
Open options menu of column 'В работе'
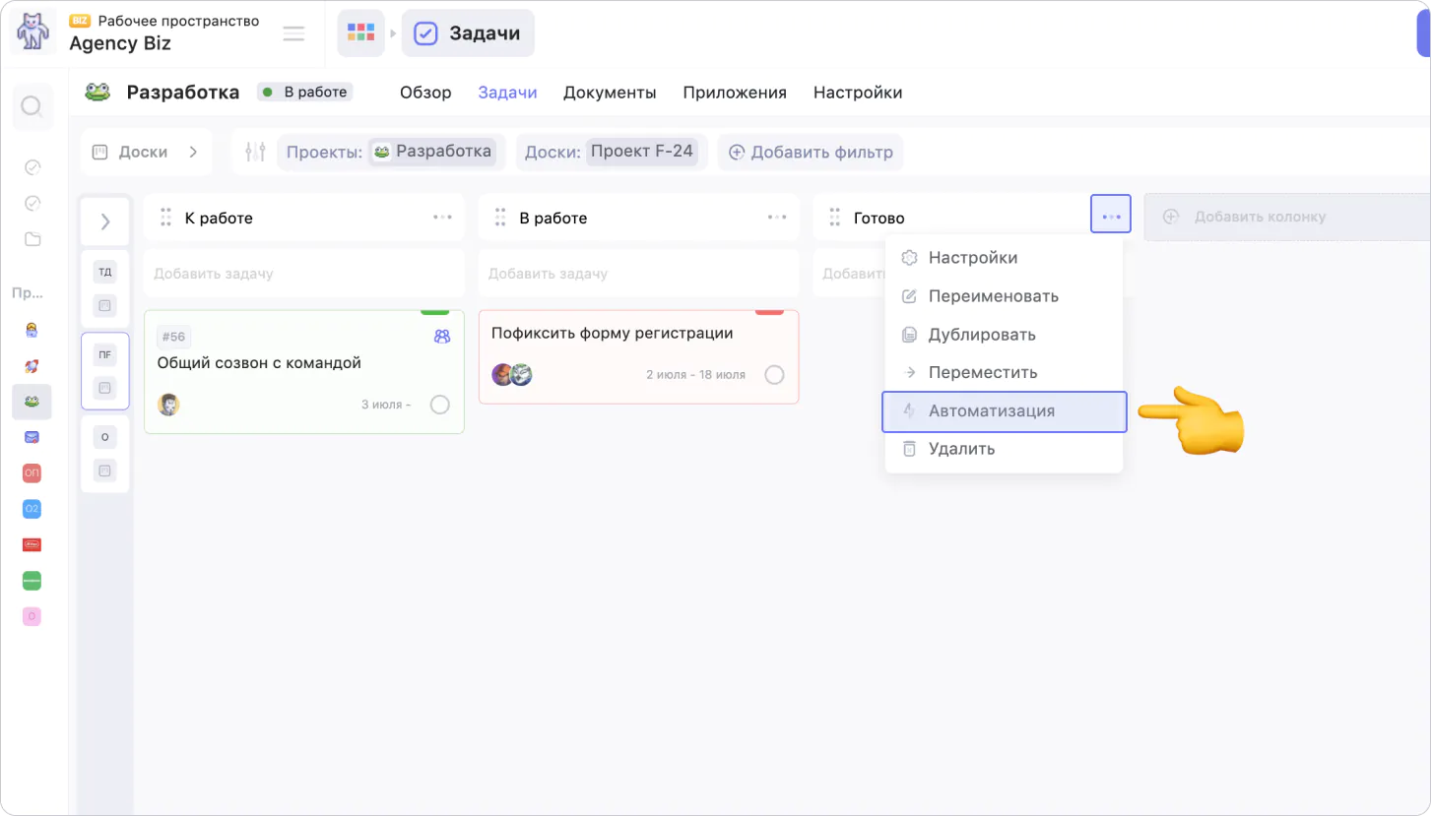pyautogui.click(x=777, y=218)
